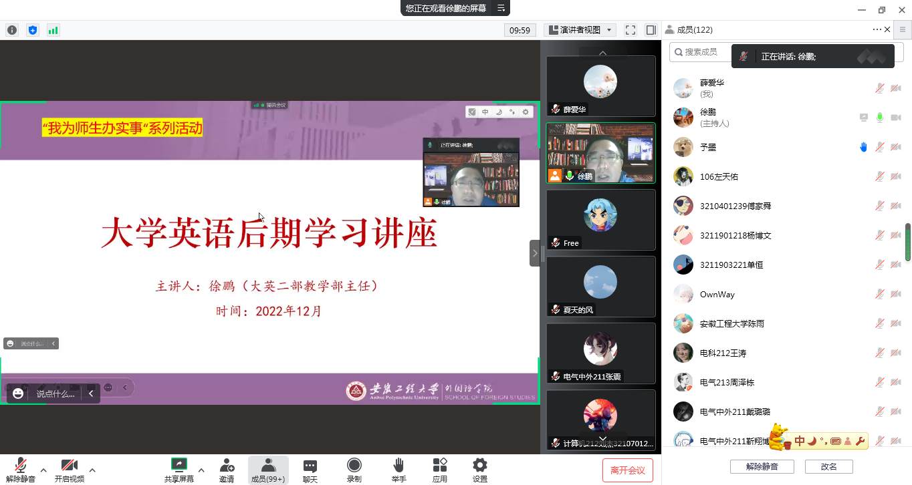Enter full screen mode
Screen dimensions: 912x485
[630, 30]
